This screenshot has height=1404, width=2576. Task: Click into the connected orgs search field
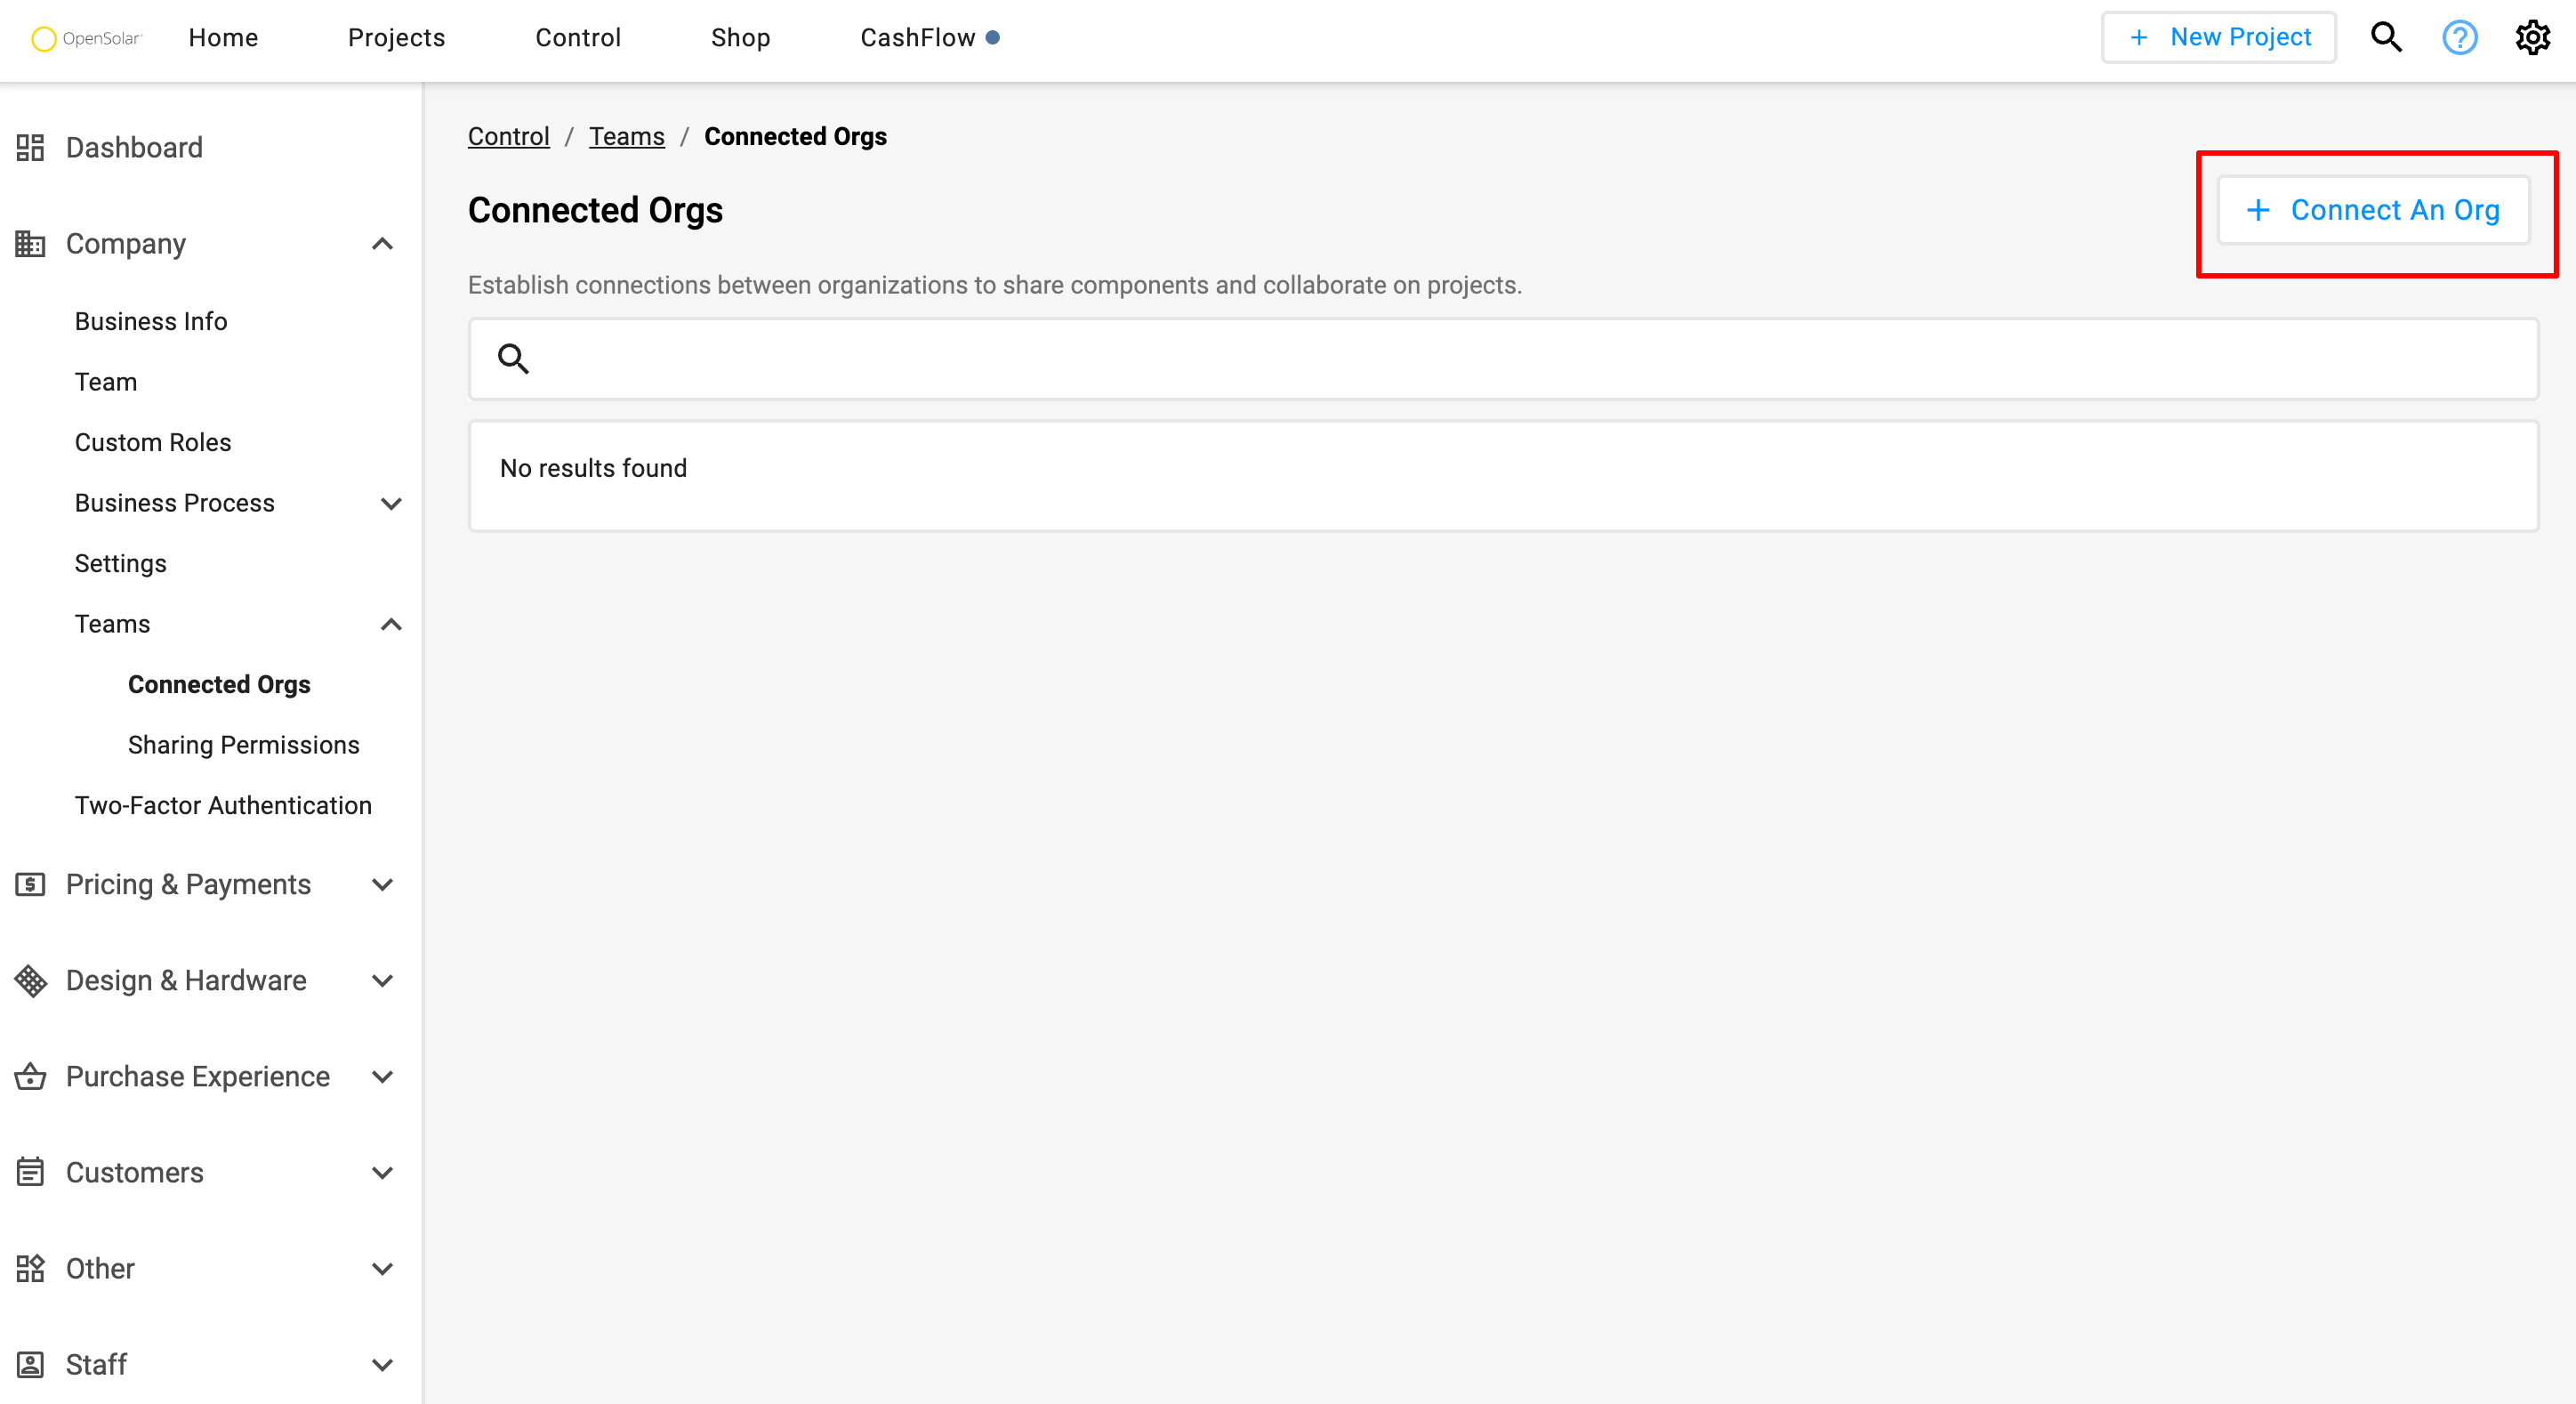[1503, 359]
